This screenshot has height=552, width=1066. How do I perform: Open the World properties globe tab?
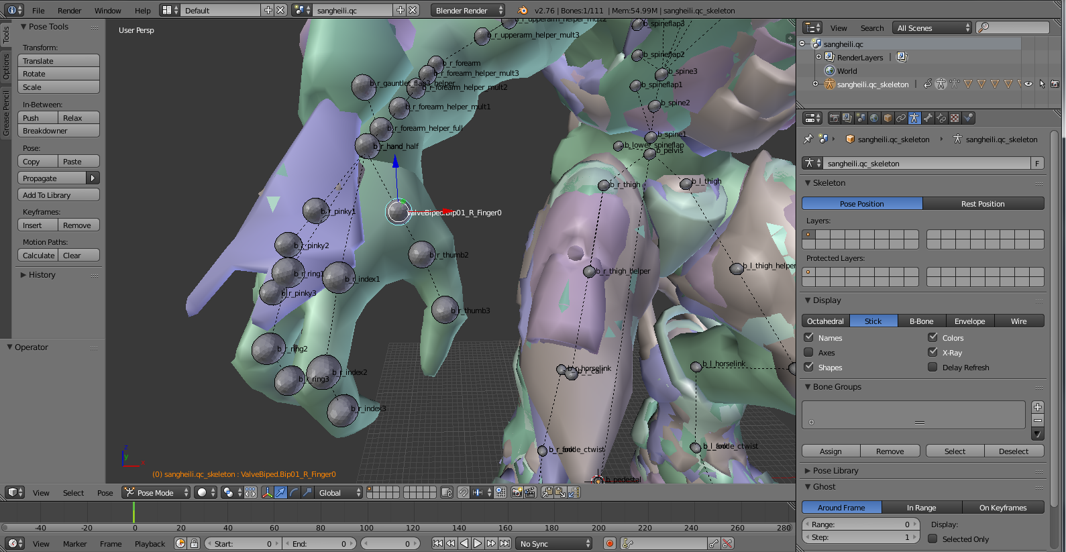click(874, 118)
